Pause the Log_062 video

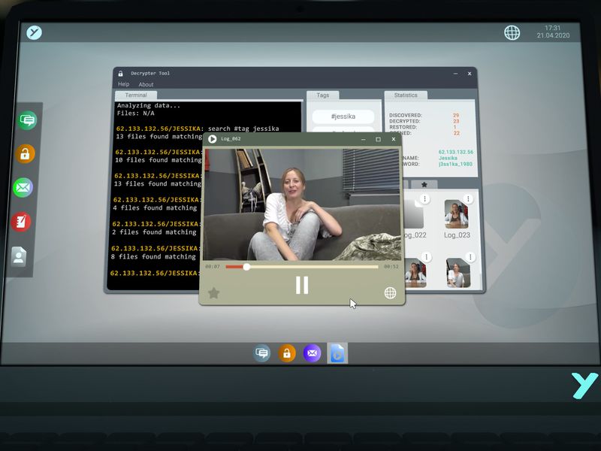(x=302, y=285)
